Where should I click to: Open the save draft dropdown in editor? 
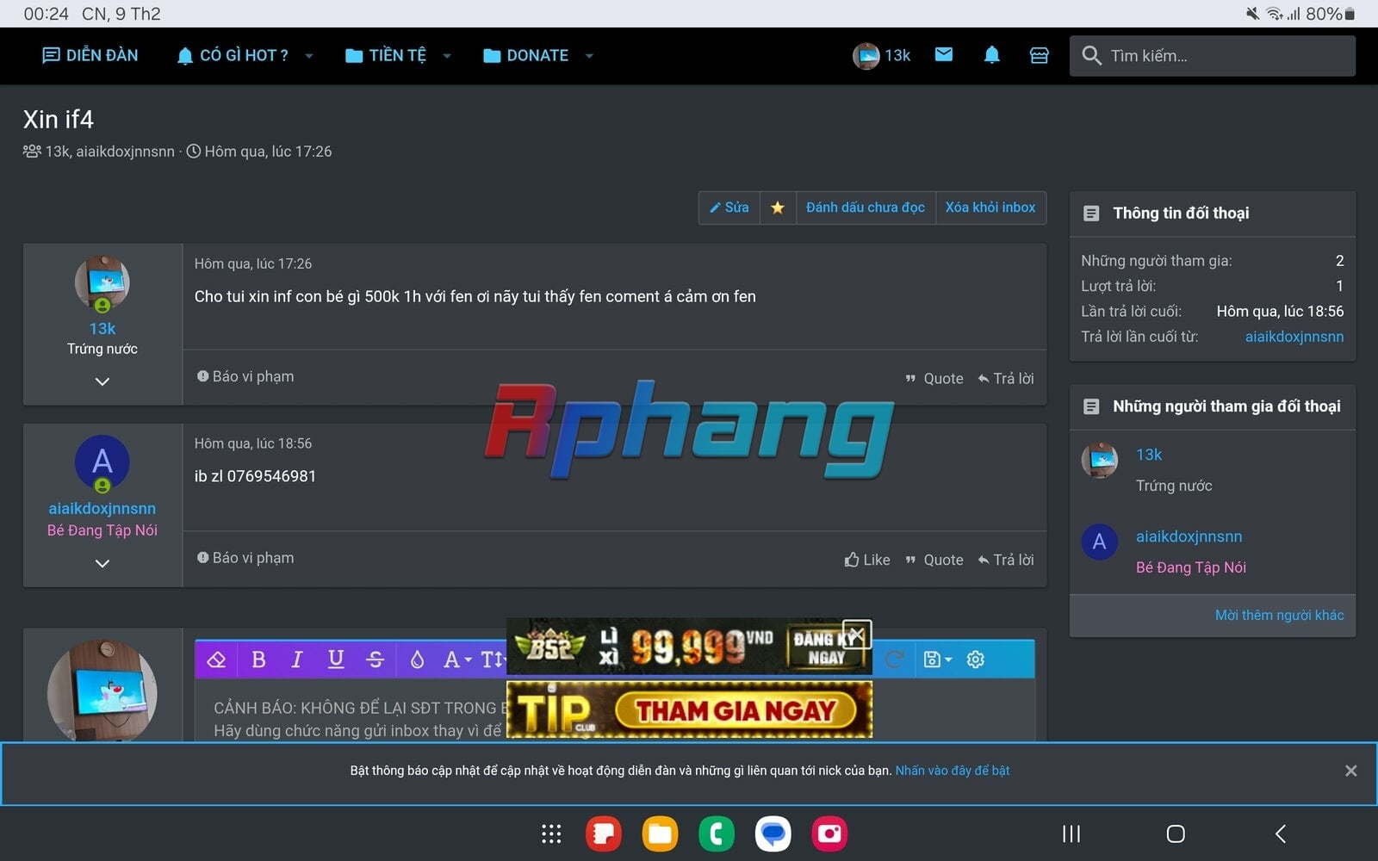[x=937, y=660]
